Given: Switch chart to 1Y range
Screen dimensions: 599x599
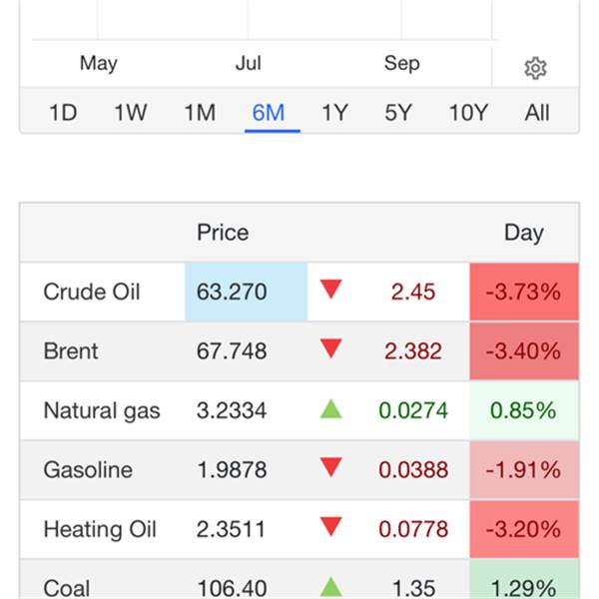Looking at the screenshot, I should coord(334,113).
